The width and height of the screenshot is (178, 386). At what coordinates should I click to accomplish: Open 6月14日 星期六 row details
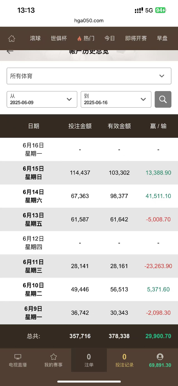tap(89, 196)
